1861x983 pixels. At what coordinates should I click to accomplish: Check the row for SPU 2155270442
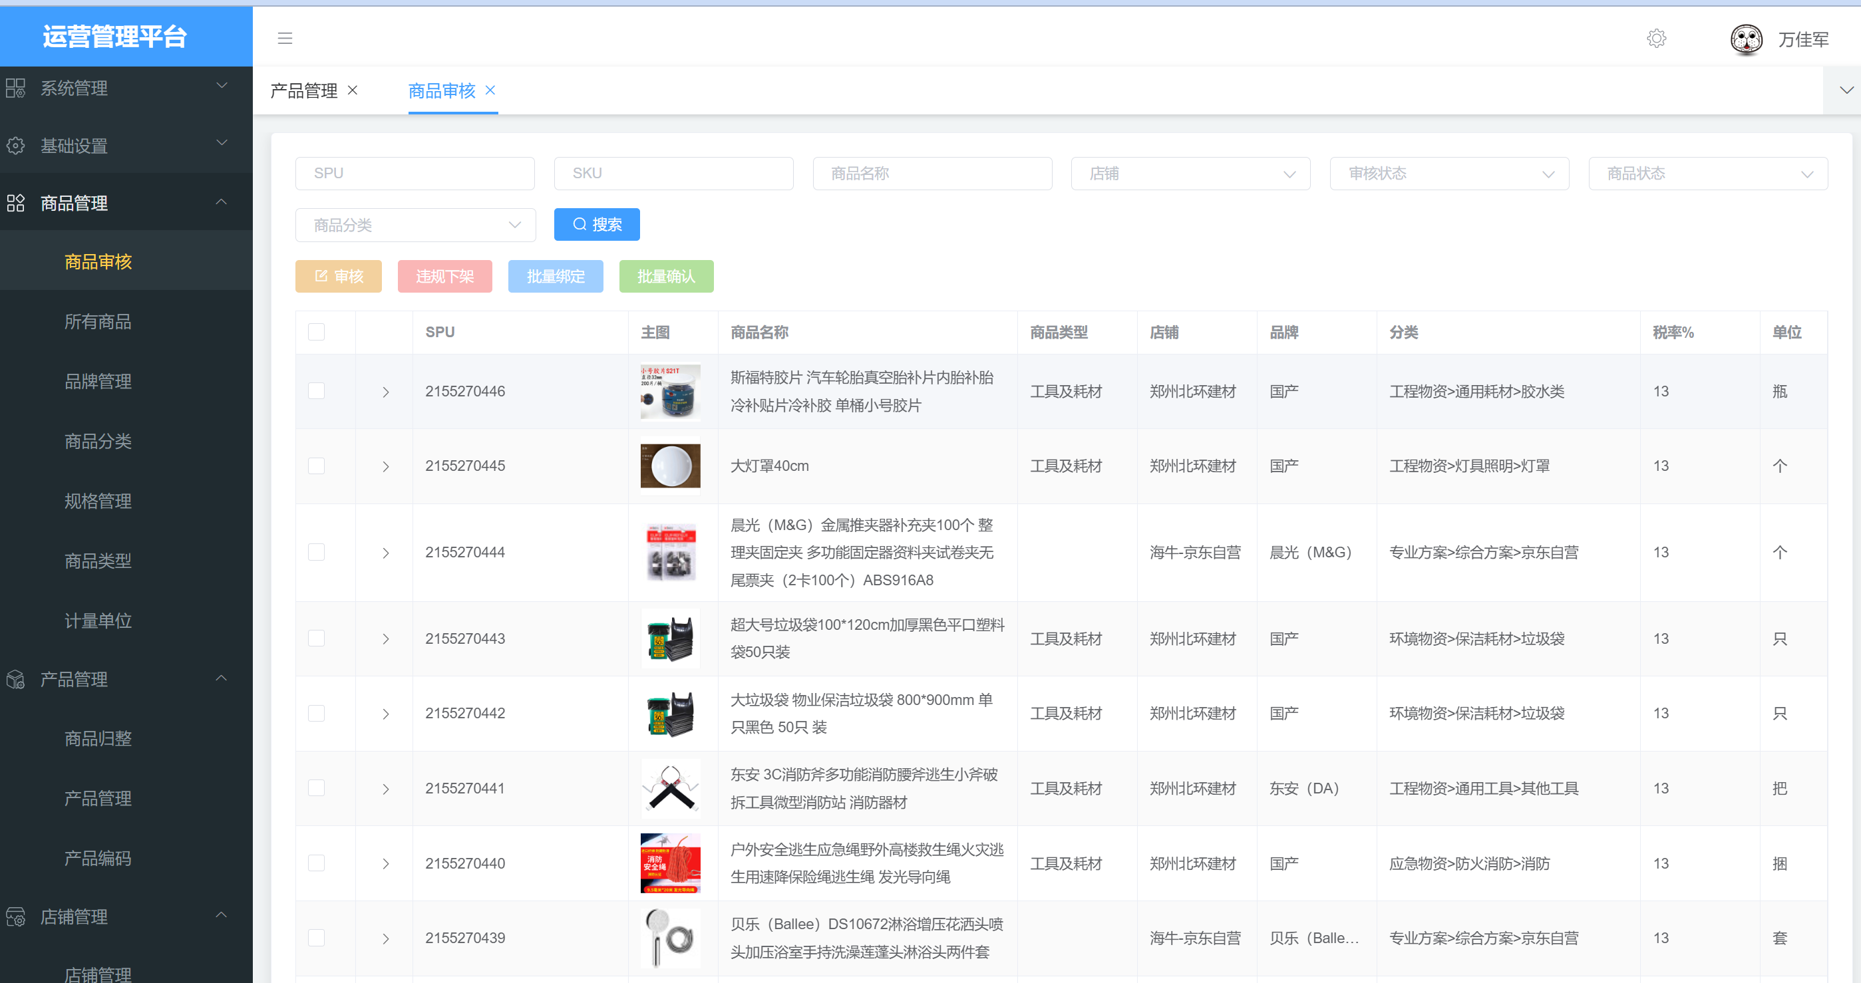click(317, 713)
